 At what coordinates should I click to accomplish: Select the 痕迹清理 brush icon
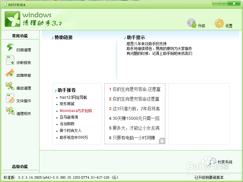10,86
